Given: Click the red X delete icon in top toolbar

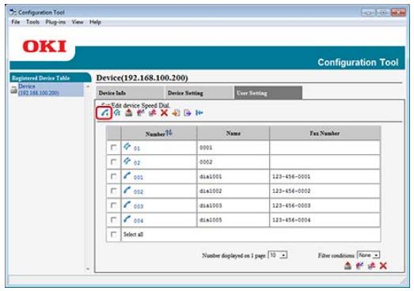Looking at the screenshot, I should click(x=164, y=112).
